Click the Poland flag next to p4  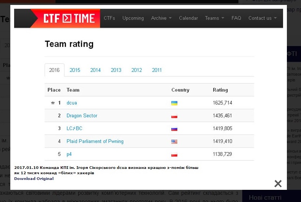click(174, 154)
